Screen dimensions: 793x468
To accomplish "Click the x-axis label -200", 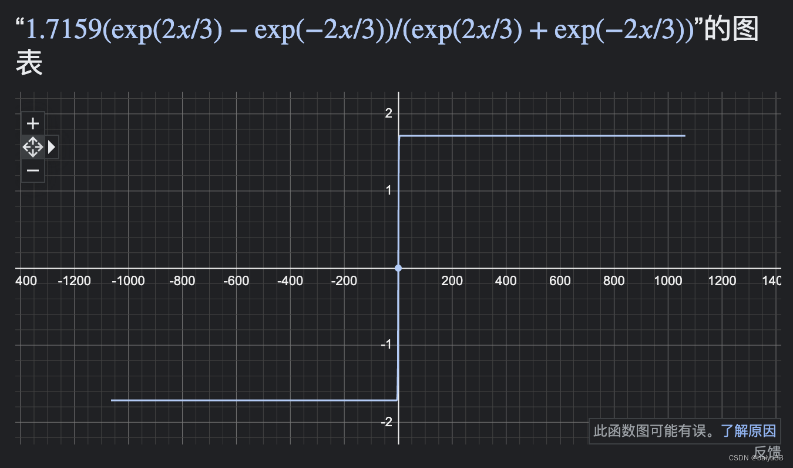I will click(344, 280).
